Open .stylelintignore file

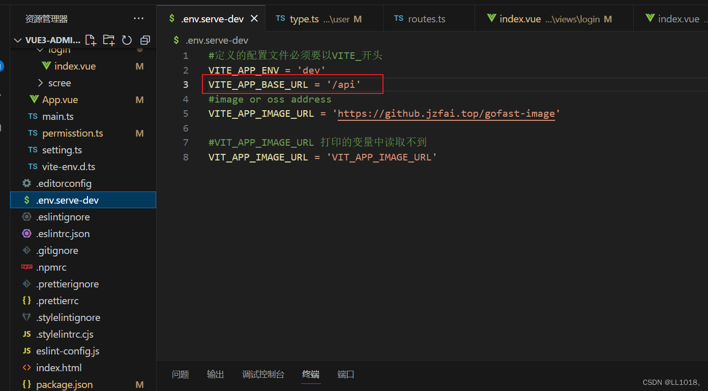68,317
